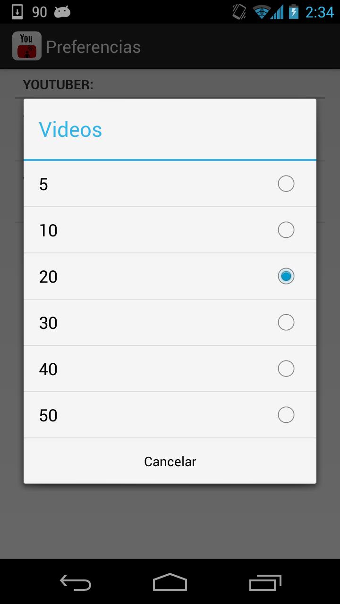Select the 5 videos radio button
This screenshot has height=604, width=340.
click(286, 184)
